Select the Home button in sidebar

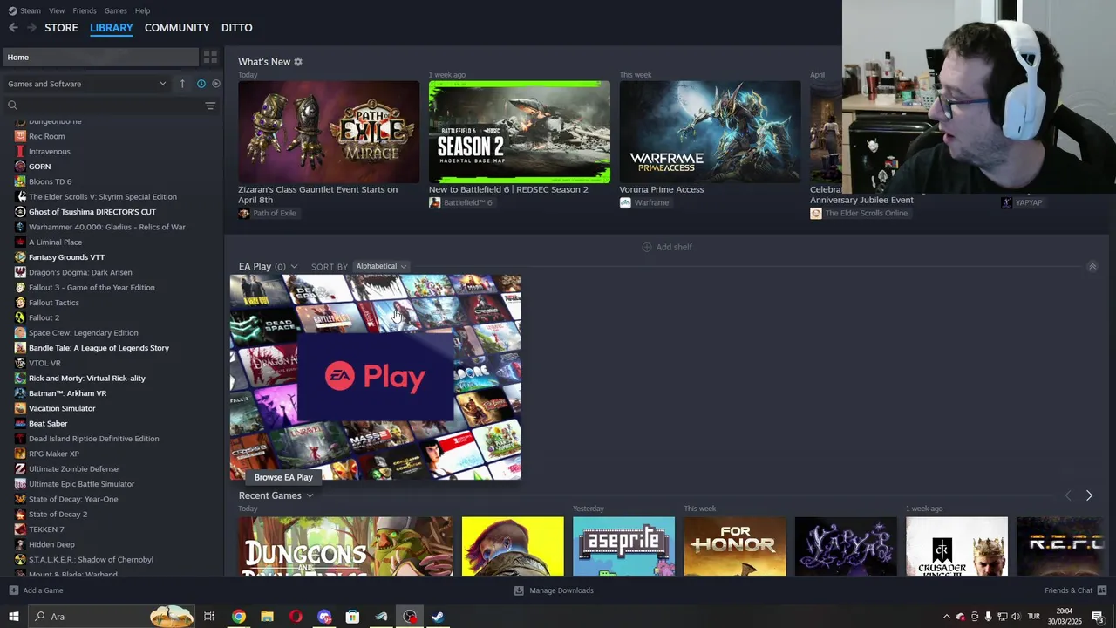(x=99, y=57)
